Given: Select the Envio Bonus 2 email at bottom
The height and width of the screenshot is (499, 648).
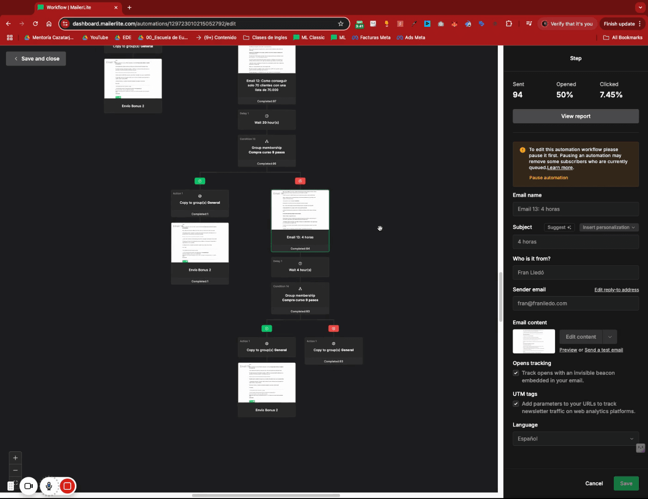Looking at the screenshot, I should tap(267, 390).
